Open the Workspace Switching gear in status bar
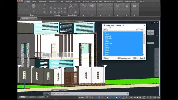 [135, 97]
